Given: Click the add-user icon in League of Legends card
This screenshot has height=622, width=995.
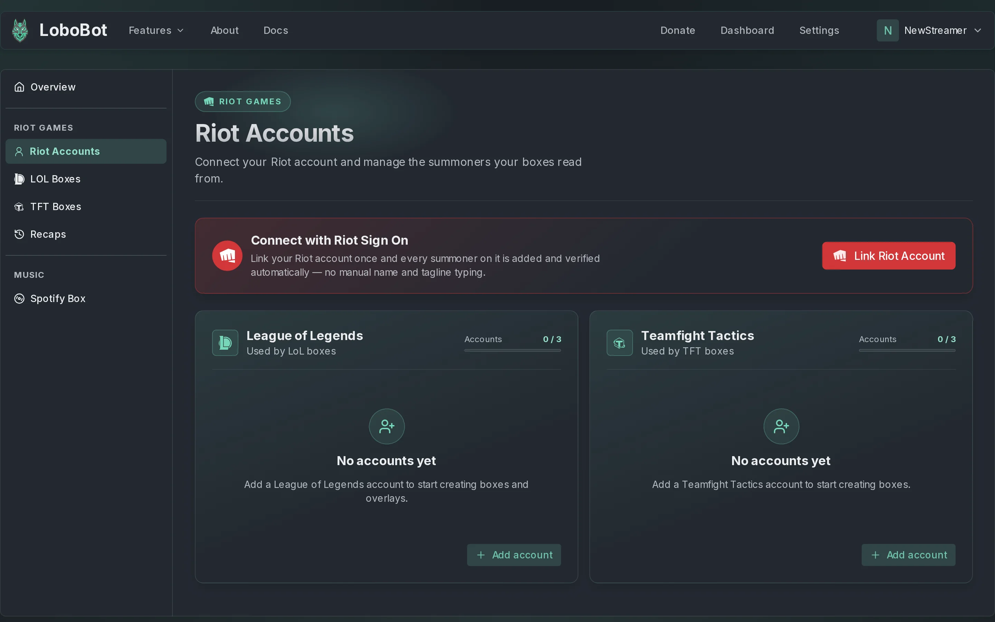Looking at the screenshot, I should point(387,426).
